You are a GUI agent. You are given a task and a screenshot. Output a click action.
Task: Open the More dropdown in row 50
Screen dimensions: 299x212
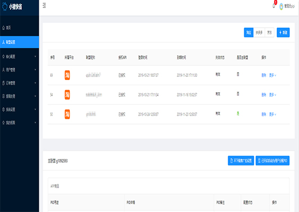[x=272, y=114]
